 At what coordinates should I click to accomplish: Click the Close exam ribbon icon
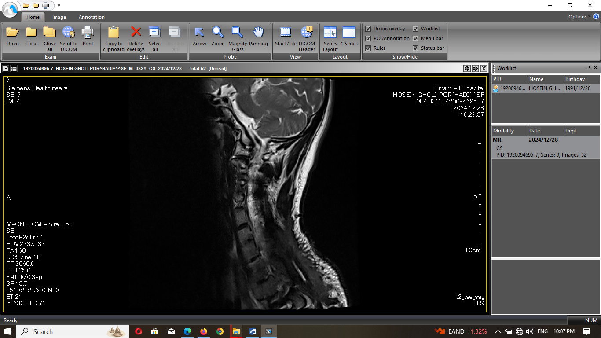[x=31, y=37]
